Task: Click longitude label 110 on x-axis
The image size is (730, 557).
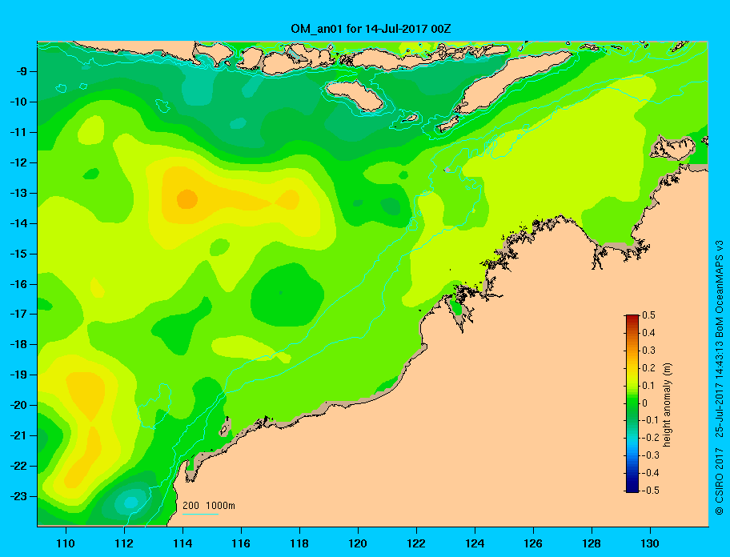Action: pyautogui.click(x=66, y=543)
